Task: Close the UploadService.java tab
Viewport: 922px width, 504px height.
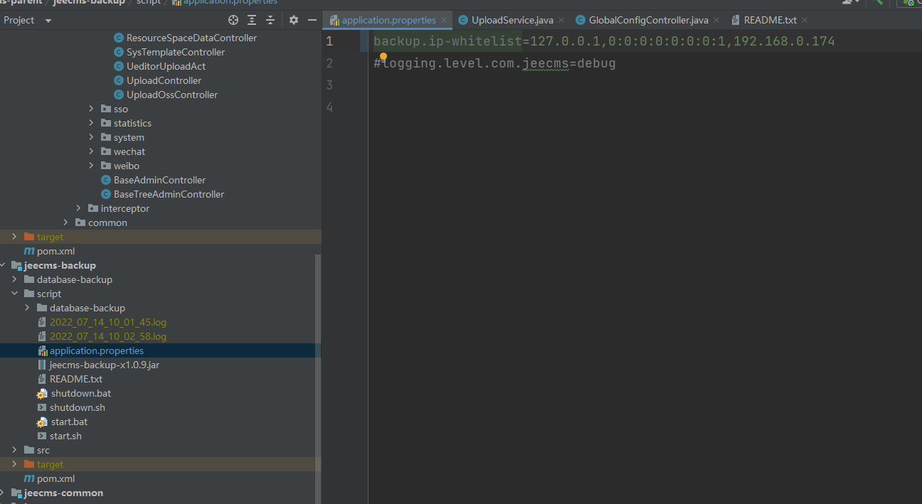Action: (x=561, y=21)
